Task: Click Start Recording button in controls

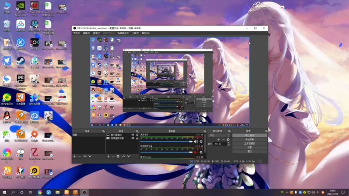Action: pyautogui.click(x=250, y=139)
